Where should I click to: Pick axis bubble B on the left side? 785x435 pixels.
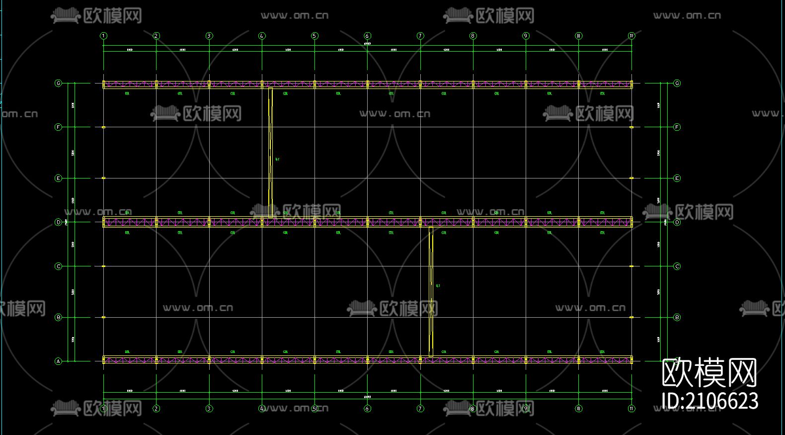click(x=58, y=317)
